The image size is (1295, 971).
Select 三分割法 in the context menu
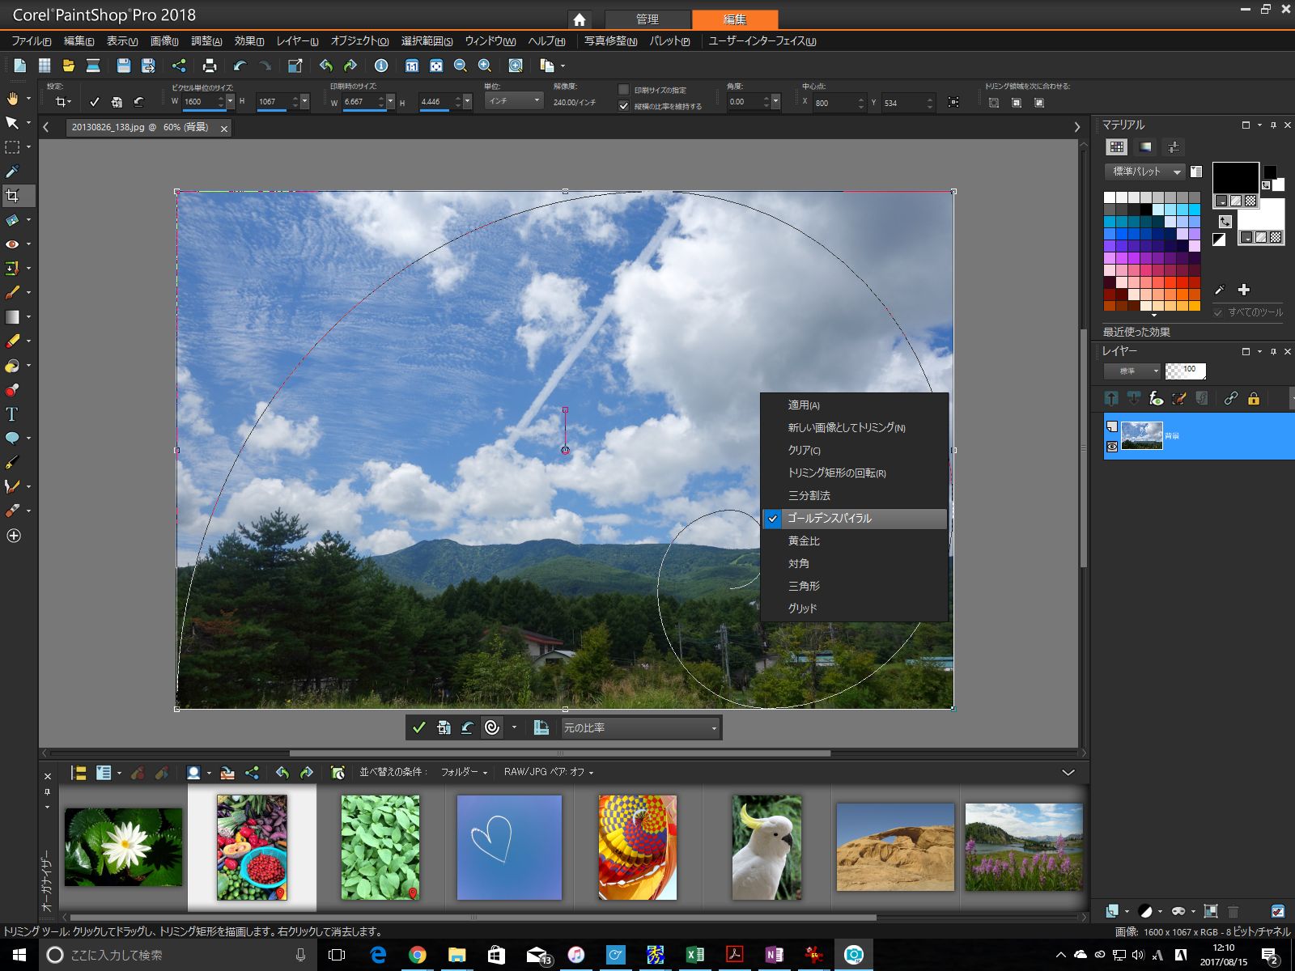tap(855, 495)
